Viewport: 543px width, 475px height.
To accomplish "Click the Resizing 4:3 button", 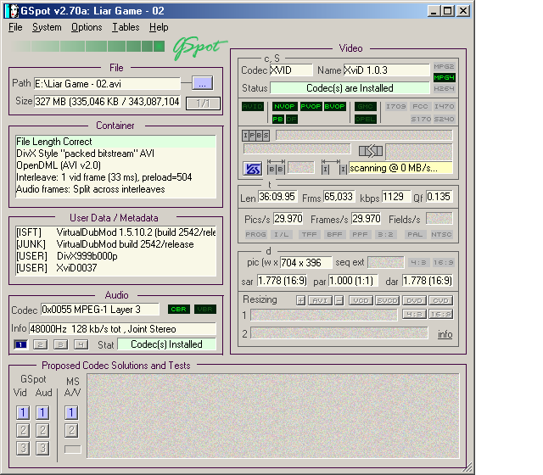I will point(414,314).
